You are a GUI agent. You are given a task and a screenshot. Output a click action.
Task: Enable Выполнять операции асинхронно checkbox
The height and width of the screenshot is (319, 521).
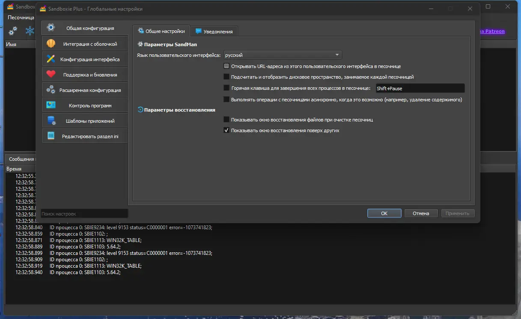(x=226, y=99)
